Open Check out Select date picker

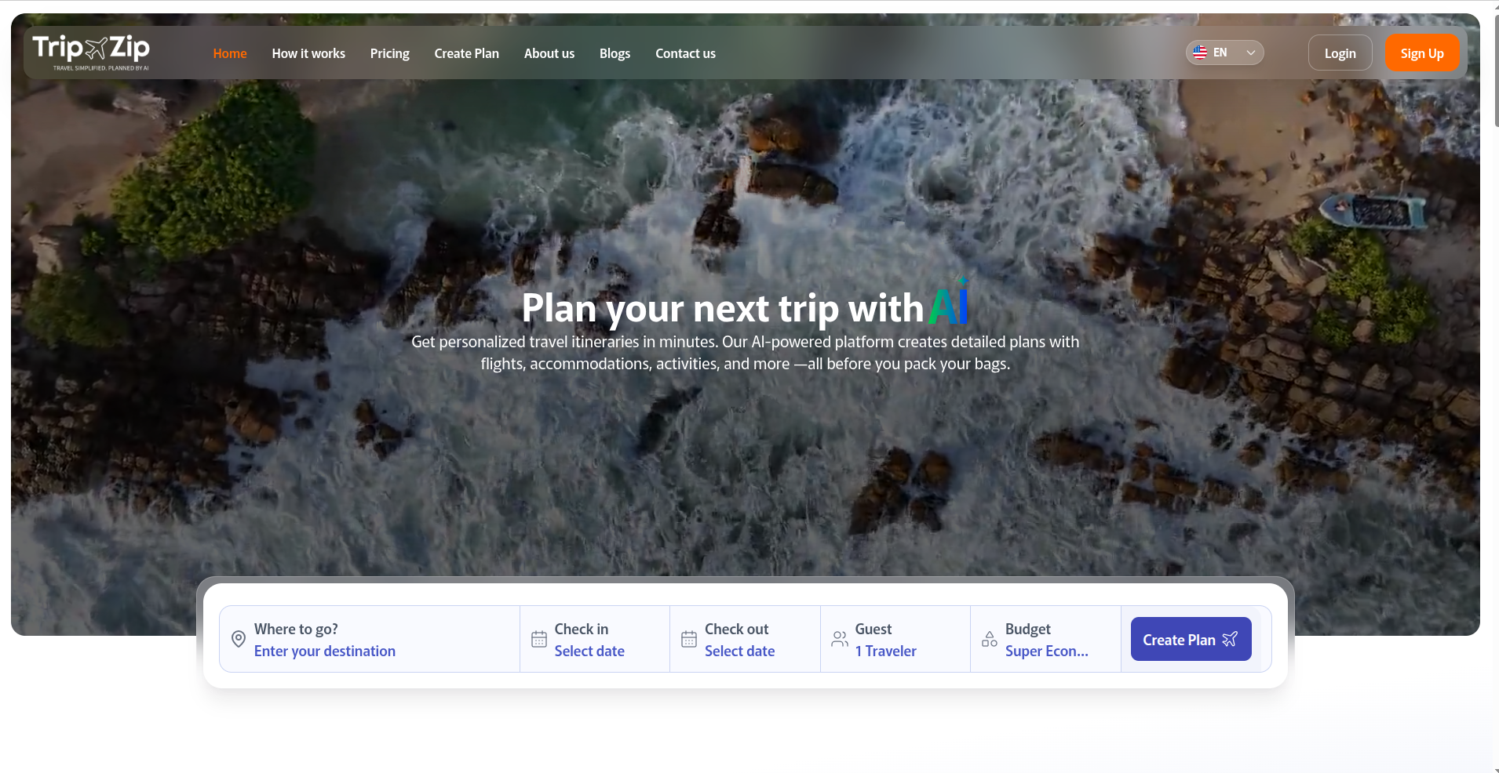(739, 651)
